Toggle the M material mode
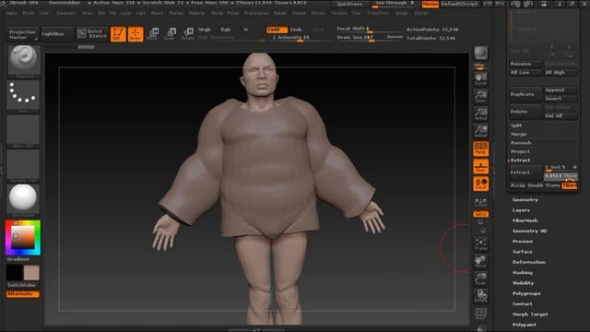The height and width of the screenshot is (332, 590). pyautogui.click(x=246, y=30)
